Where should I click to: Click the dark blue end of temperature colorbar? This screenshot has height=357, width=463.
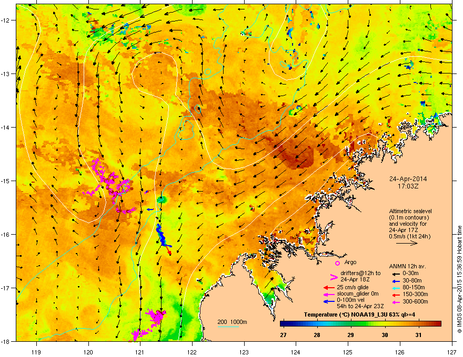[284, 324]
